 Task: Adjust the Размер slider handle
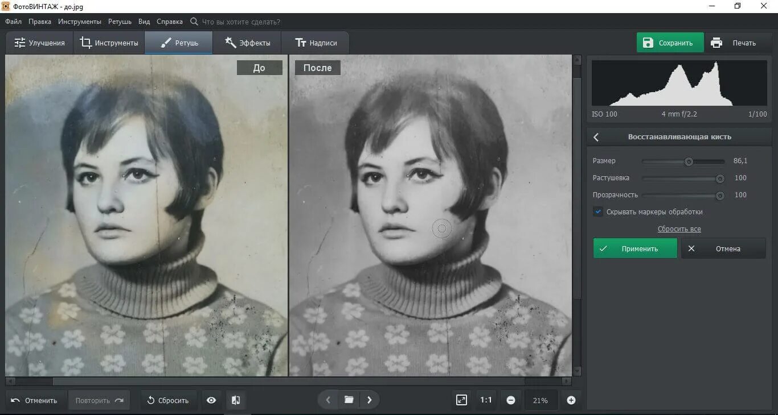(689, 161)
